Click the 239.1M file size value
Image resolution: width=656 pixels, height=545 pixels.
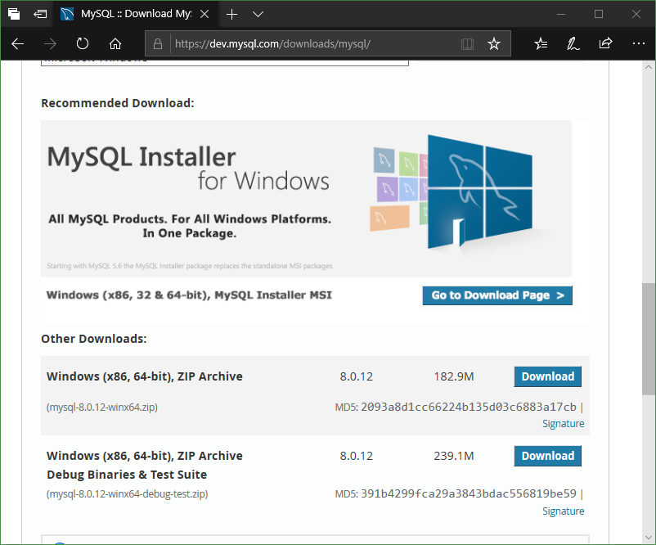pos(454,456)
